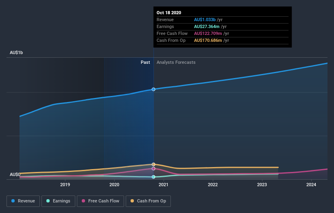
Task: Click the AU$27.364m earnings value
Action: coord(207,26)
